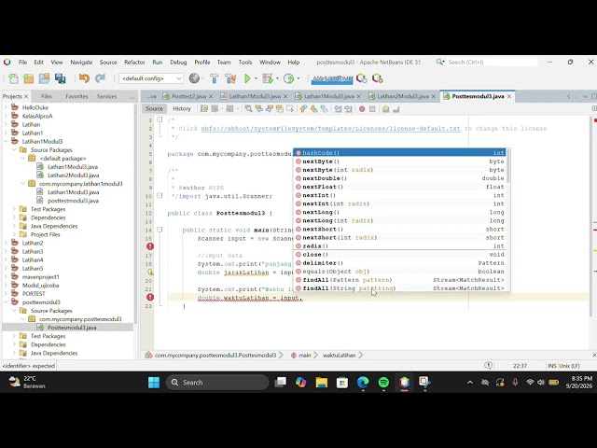Click the Source view button

point(154,109)
